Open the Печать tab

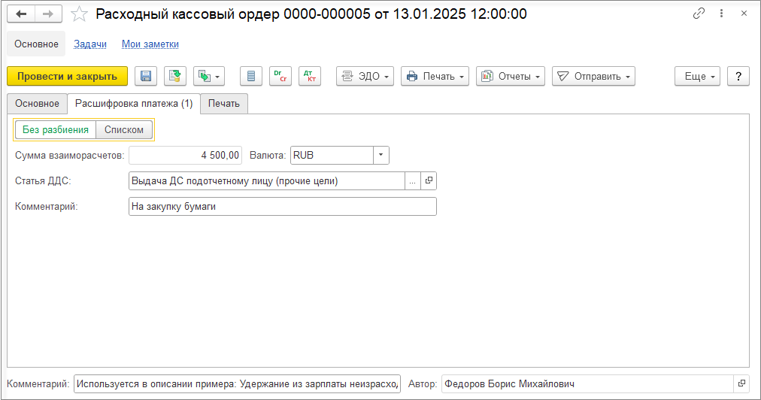[224, 104]
